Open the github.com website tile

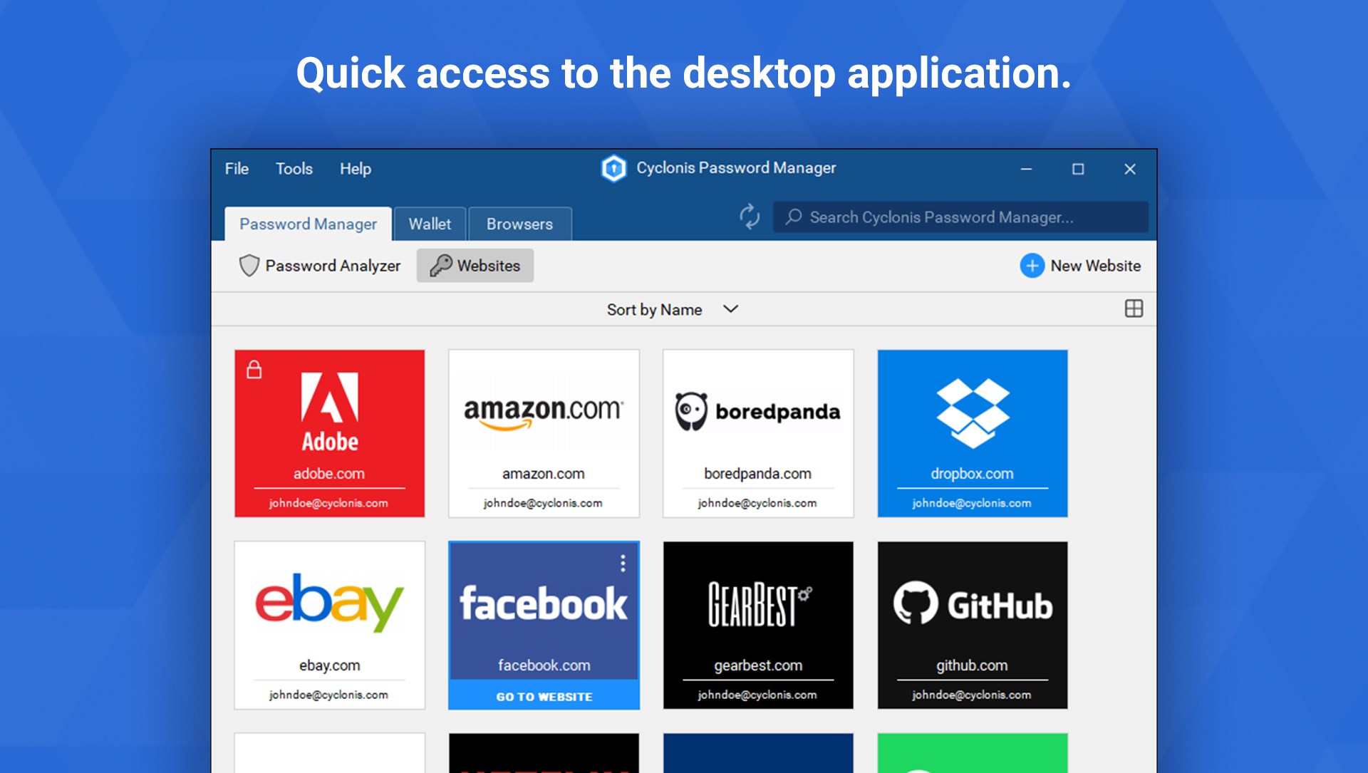coord(972,625)
